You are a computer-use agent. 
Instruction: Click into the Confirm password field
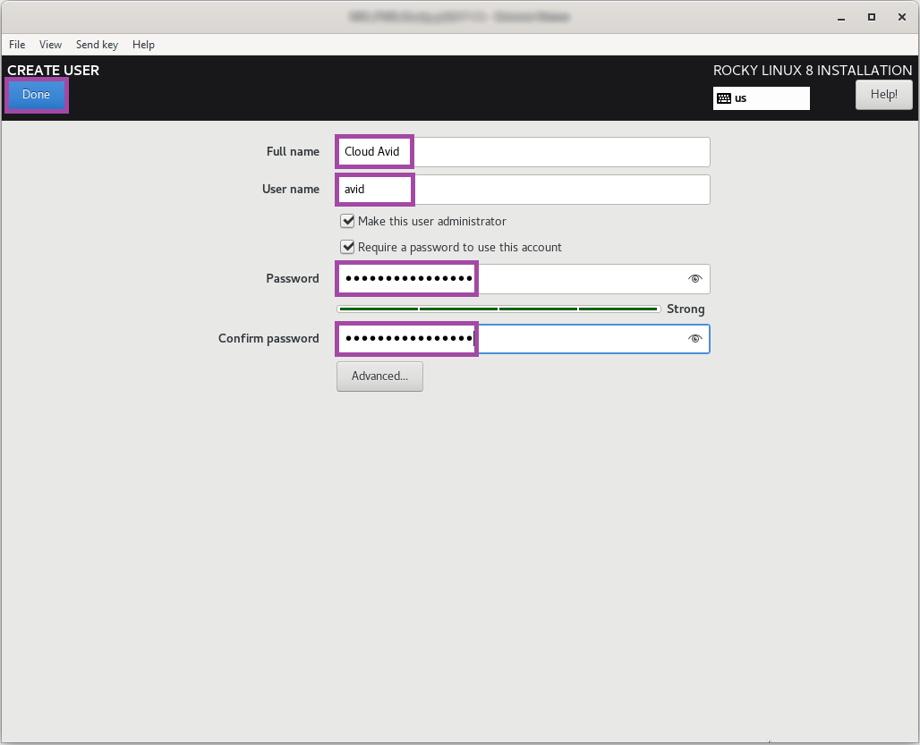(x=524, y=339)
